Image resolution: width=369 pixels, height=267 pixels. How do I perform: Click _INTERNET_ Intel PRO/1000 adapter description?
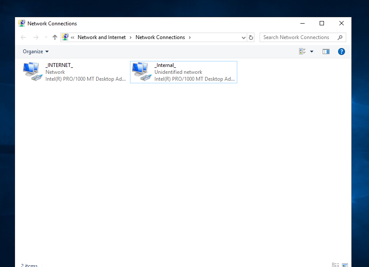pos(85,79)
